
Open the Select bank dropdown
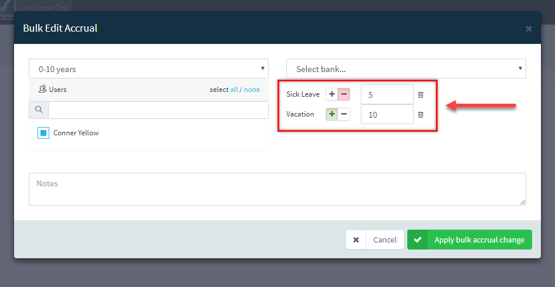(x=406, y=69)
